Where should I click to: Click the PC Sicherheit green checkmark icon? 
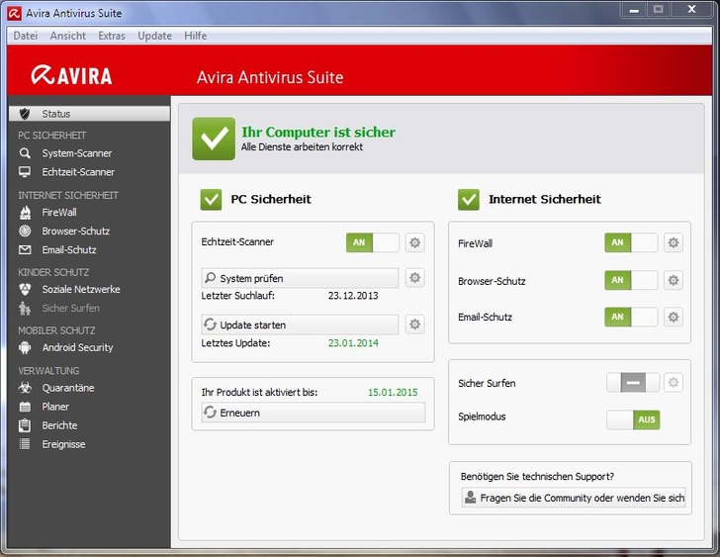[212, 199]
